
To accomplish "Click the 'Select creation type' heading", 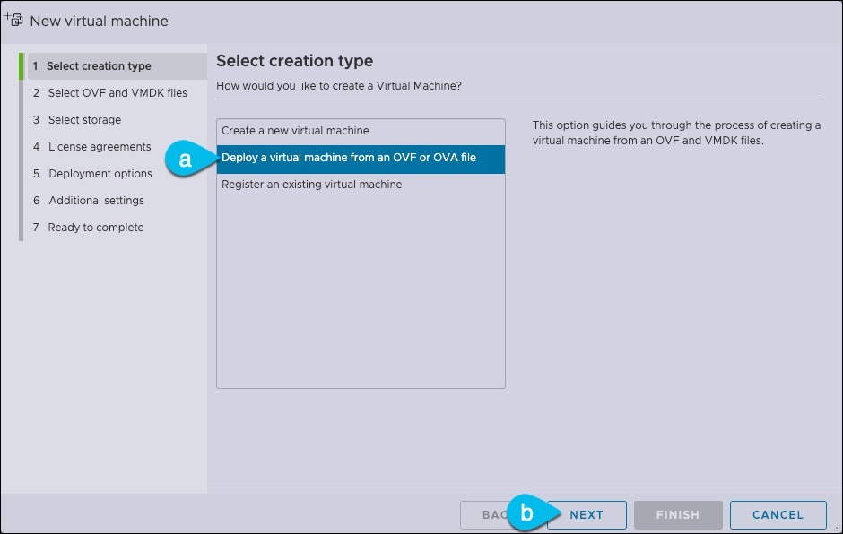I will click(x=294, y=61).
